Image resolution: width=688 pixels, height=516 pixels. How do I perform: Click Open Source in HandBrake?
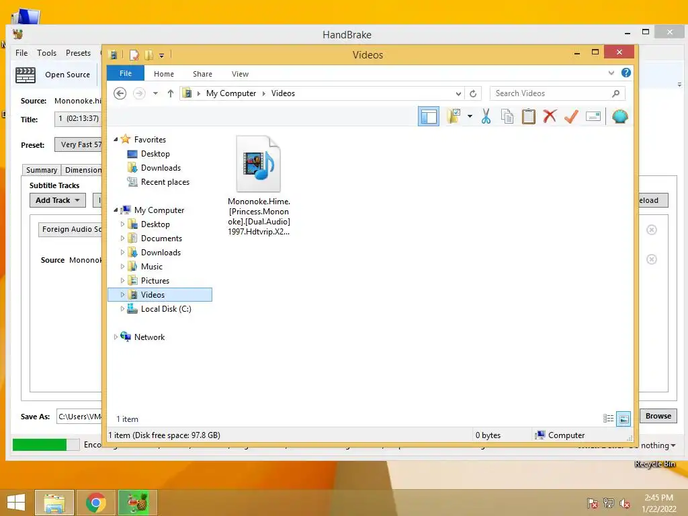(x=52, y=75)
